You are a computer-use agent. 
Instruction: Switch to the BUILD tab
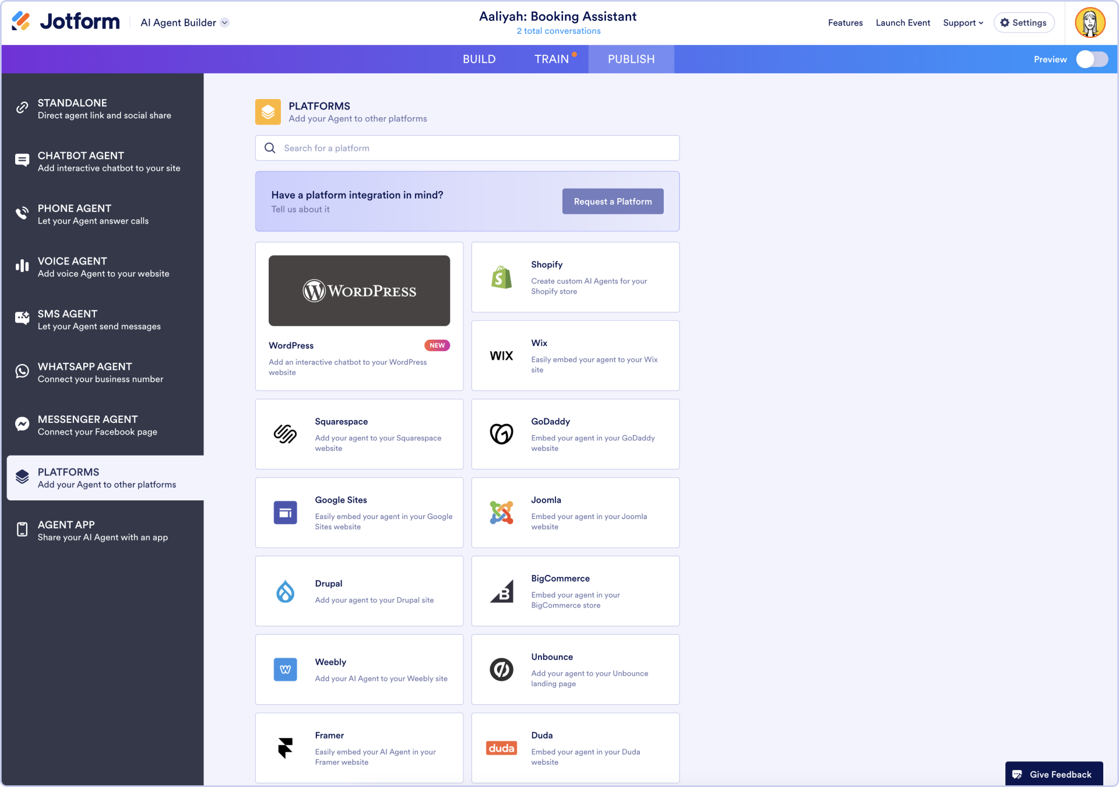pos(479,59)
